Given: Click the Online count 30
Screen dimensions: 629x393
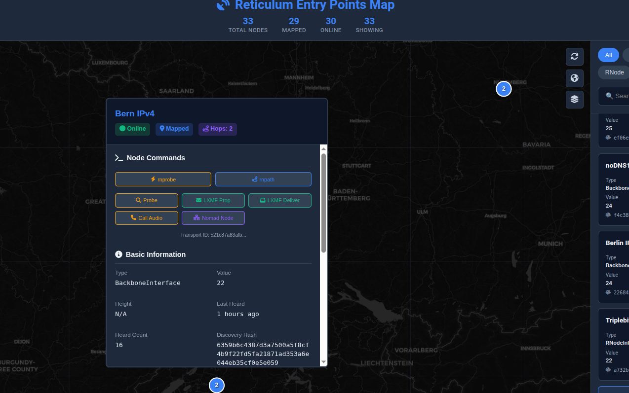Looking at the screenshot, I should (x=331, y=21).
